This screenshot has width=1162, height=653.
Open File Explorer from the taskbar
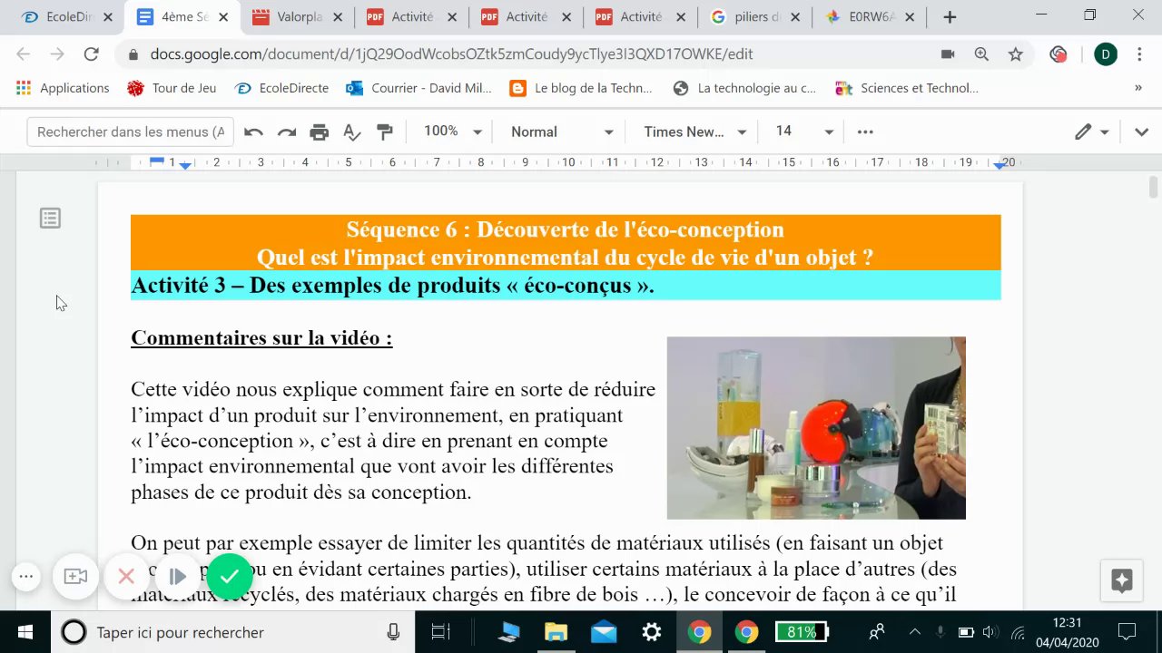pos(556,632)
